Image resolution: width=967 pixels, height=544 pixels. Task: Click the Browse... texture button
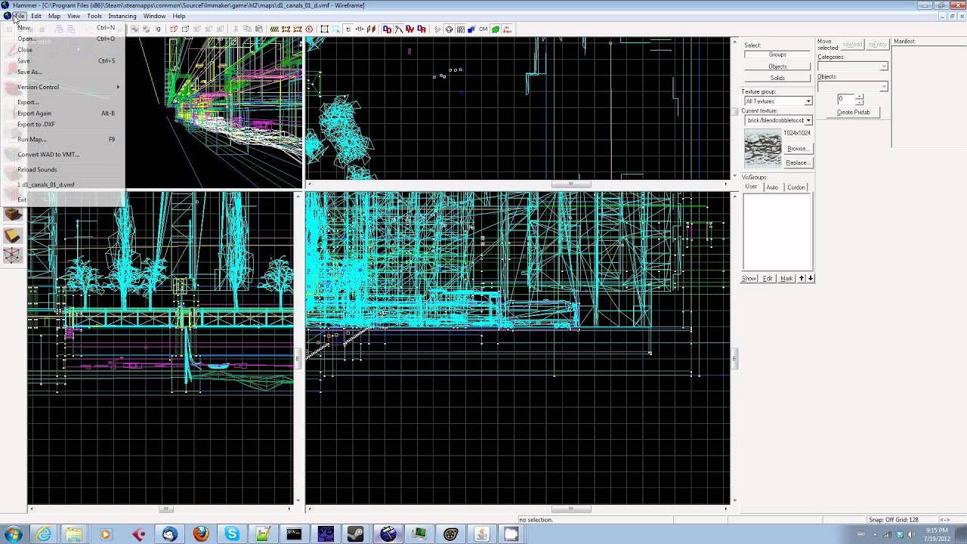[798, 149]
